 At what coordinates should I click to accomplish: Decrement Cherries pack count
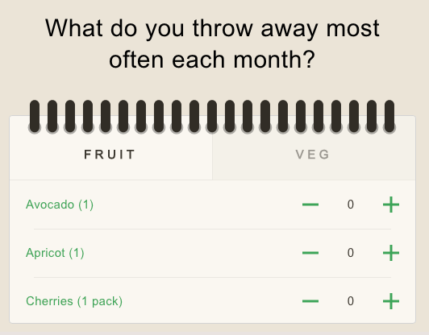(310, 301)
